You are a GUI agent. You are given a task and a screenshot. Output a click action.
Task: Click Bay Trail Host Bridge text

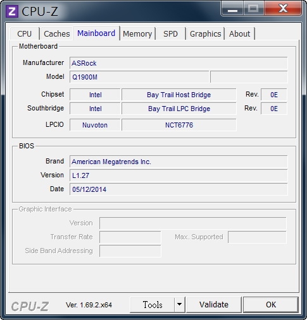click(x=179, y=95)
